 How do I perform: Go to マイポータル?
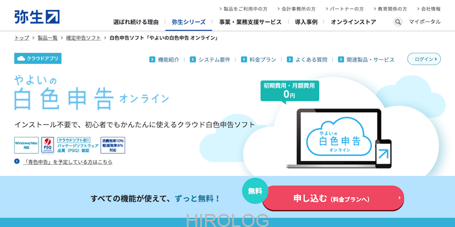[425, 22]
